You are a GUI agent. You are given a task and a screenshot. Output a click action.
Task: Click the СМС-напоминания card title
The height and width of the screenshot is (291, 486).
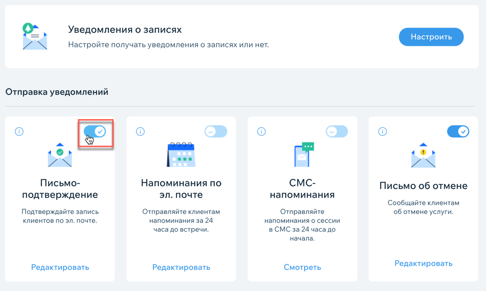click(x=302, y=188)
